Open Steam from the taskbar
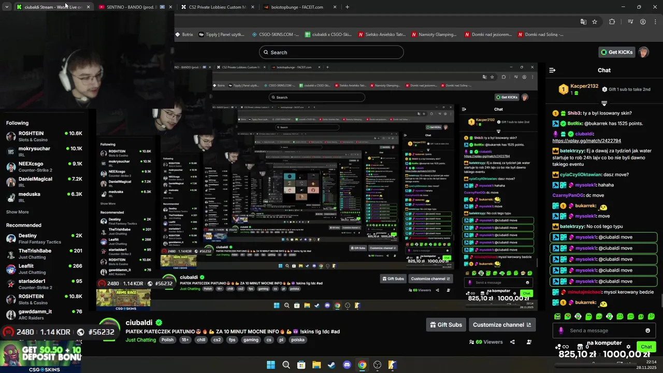Viewport: 663px width, 373px height. [x=331, y=365]
